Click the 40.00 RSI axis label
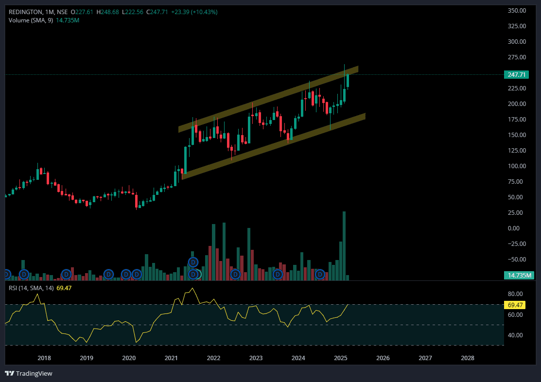Image resolution: width=541 pixels, height=382 pixels. pos(515,335)
